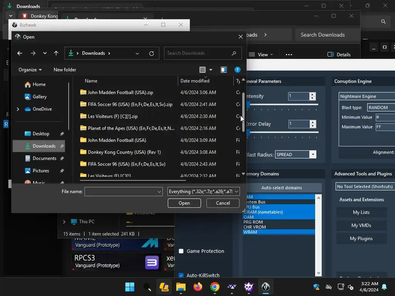Edit the Maximum Value field
Image resolution: width=395 pixels, height=296 pixels.
385,127
